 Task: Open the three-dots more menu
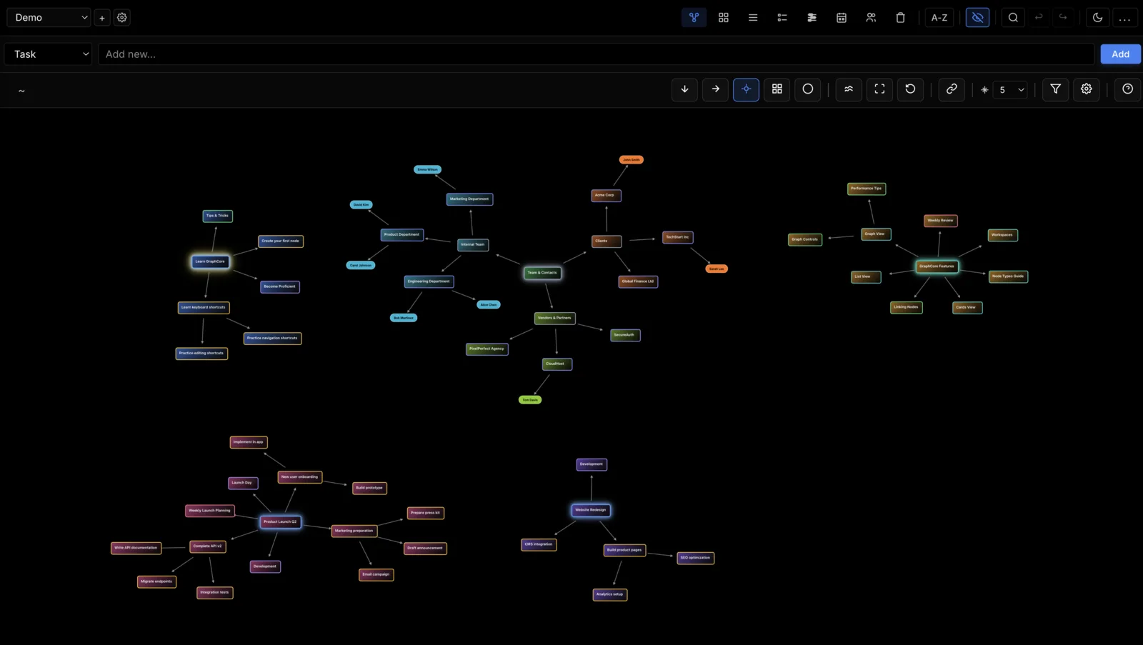1125,17
